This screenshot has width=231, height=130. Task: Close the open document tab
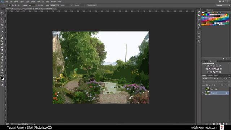click(55, 9)
